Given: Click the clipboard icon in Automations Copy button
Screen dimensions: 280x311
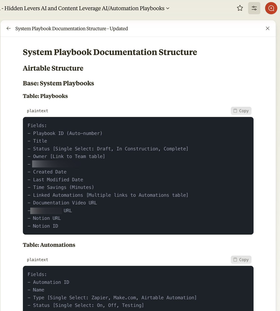Looking at the screenshot, I should (x=235, y=260).
